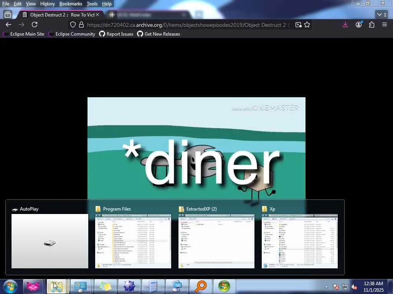Open Report Issues bookmark
393x294 pixels.
pyautogui.click(x=116, y=34)
